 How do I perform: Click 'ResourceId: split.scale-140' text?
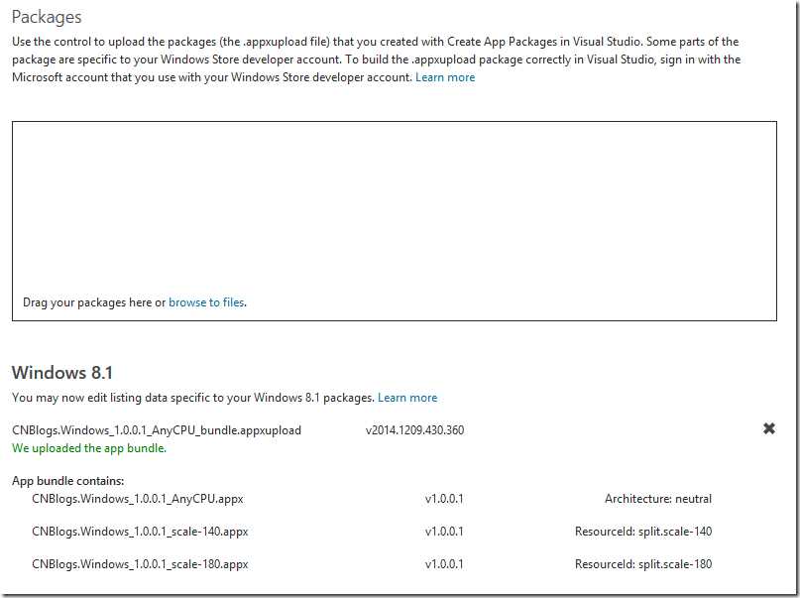(x=642, y=532)
